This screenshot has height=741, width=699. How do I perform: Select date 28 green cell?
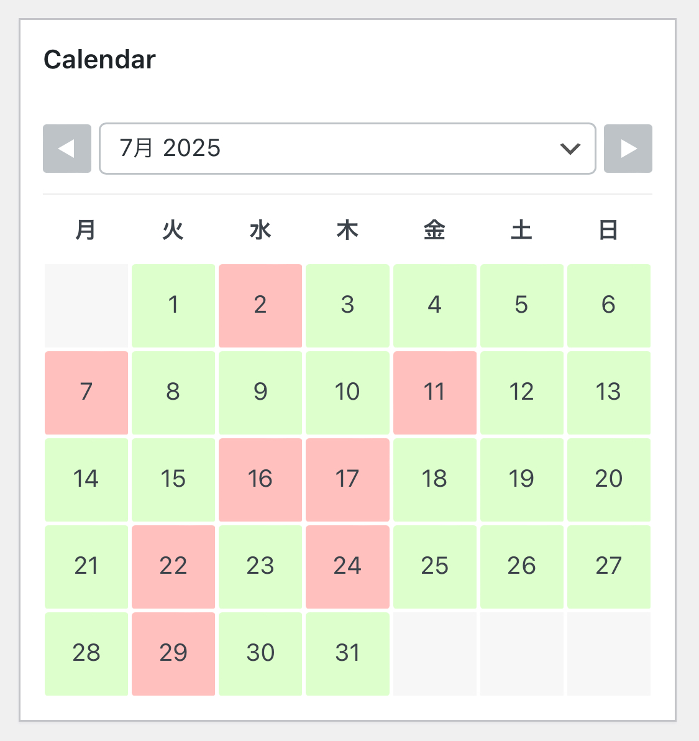86,653
